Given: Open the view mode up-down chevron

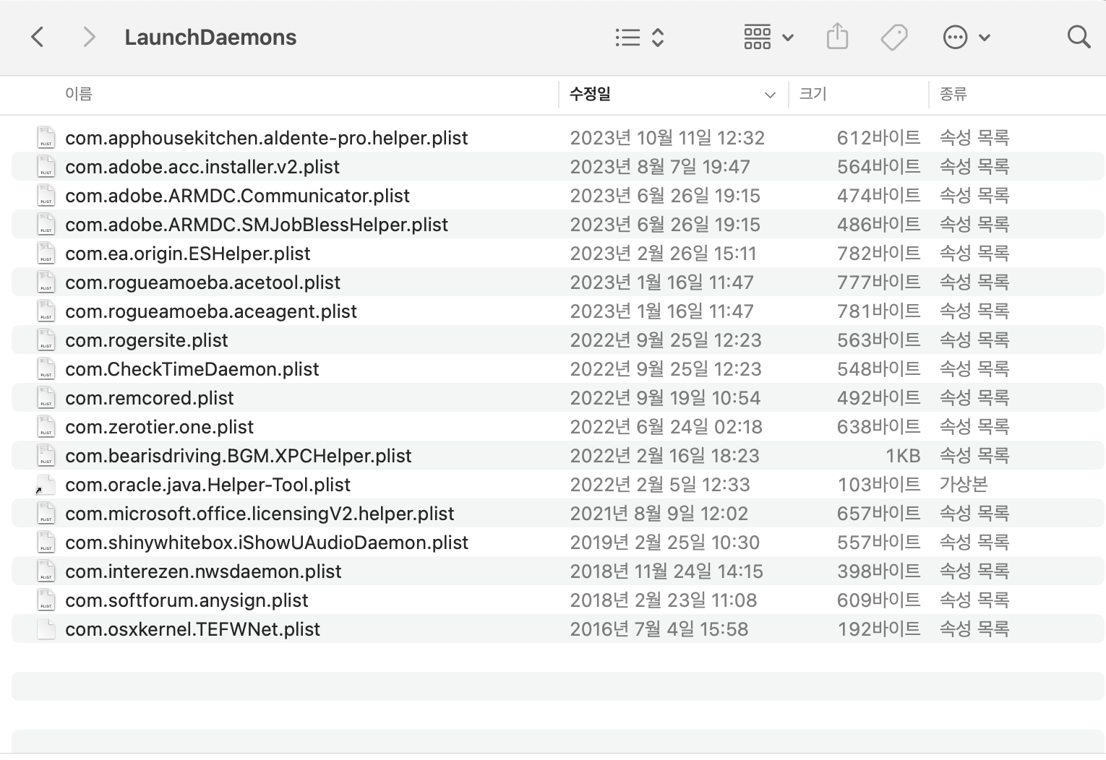Looking at the screenshot, I should (x=658, y=37).
